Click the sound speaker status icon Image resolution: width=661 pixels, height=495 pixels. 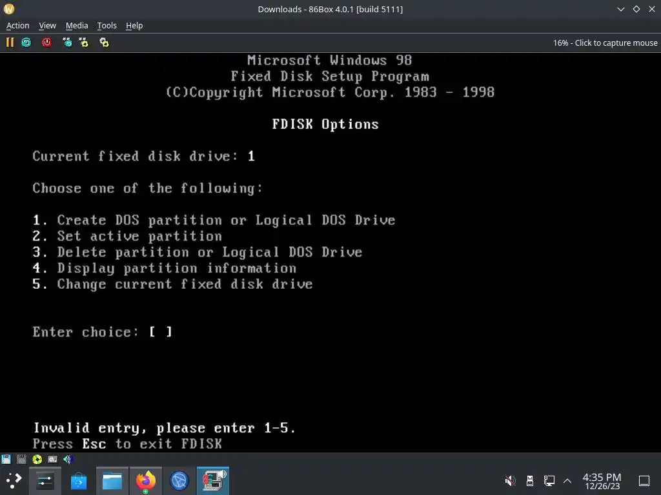68,459
